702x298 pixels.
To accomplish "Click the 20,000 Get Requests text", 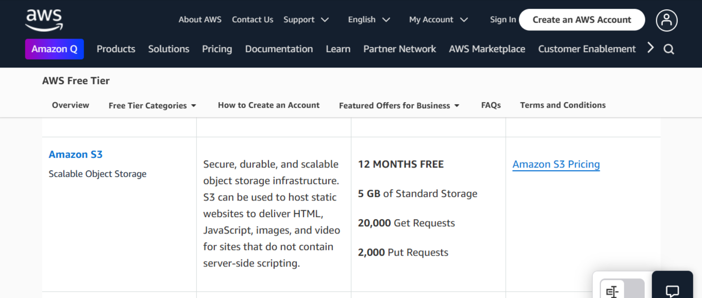I will [407, 223].
